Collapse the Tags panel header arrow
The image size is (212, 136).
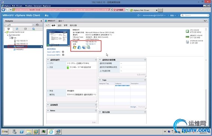(100, 80)
